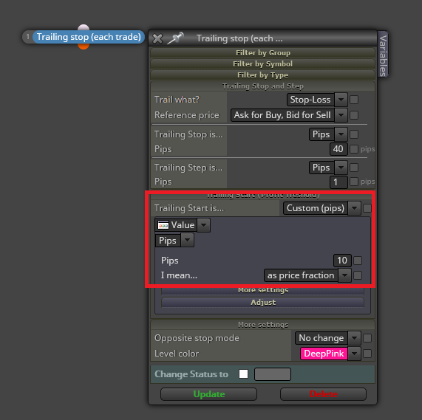This screenshot has width=422, height=420.
Task: Click the Value icon in the dropdown
Action: click(163, 225)
